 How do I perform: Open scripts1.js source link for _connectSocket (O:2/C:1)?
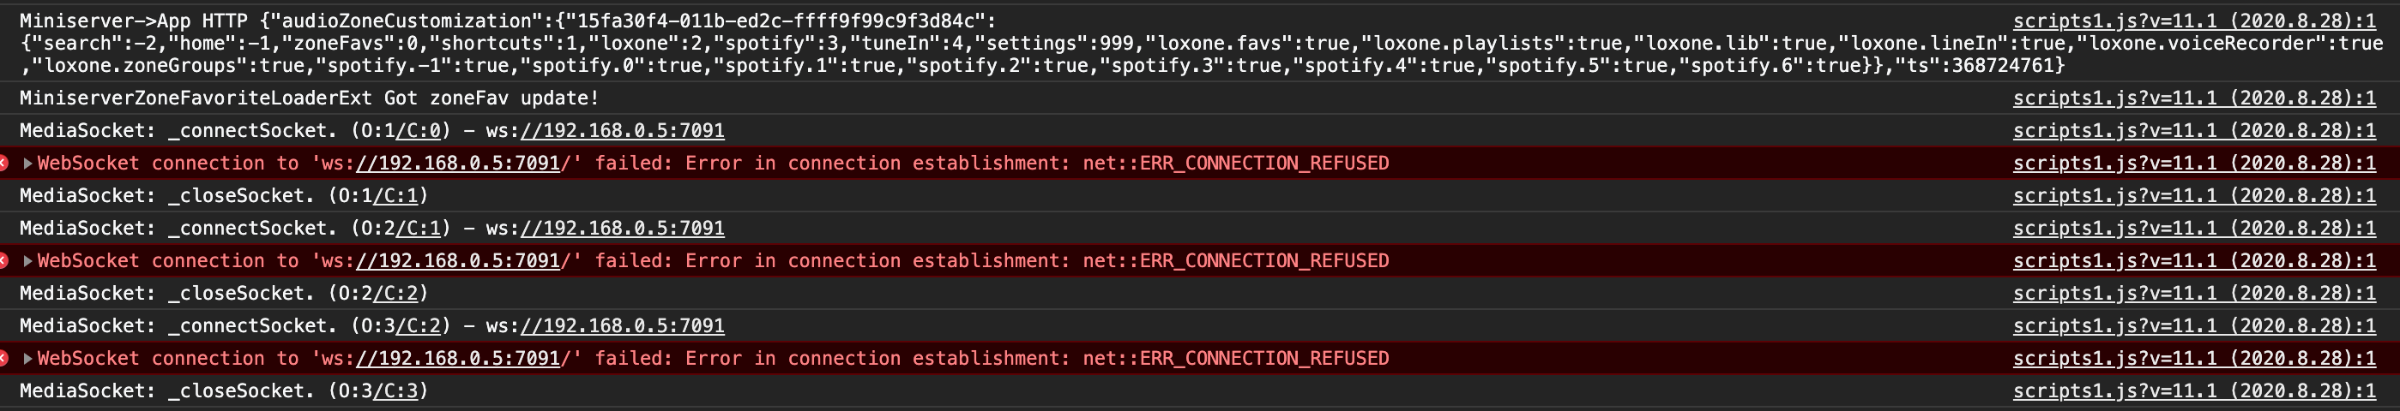click(2194, 229)
